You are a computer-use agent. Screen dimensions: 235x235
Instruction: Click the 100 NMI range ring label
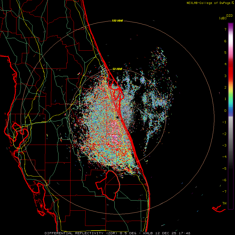pyautogui.click(x=117, y=21)
